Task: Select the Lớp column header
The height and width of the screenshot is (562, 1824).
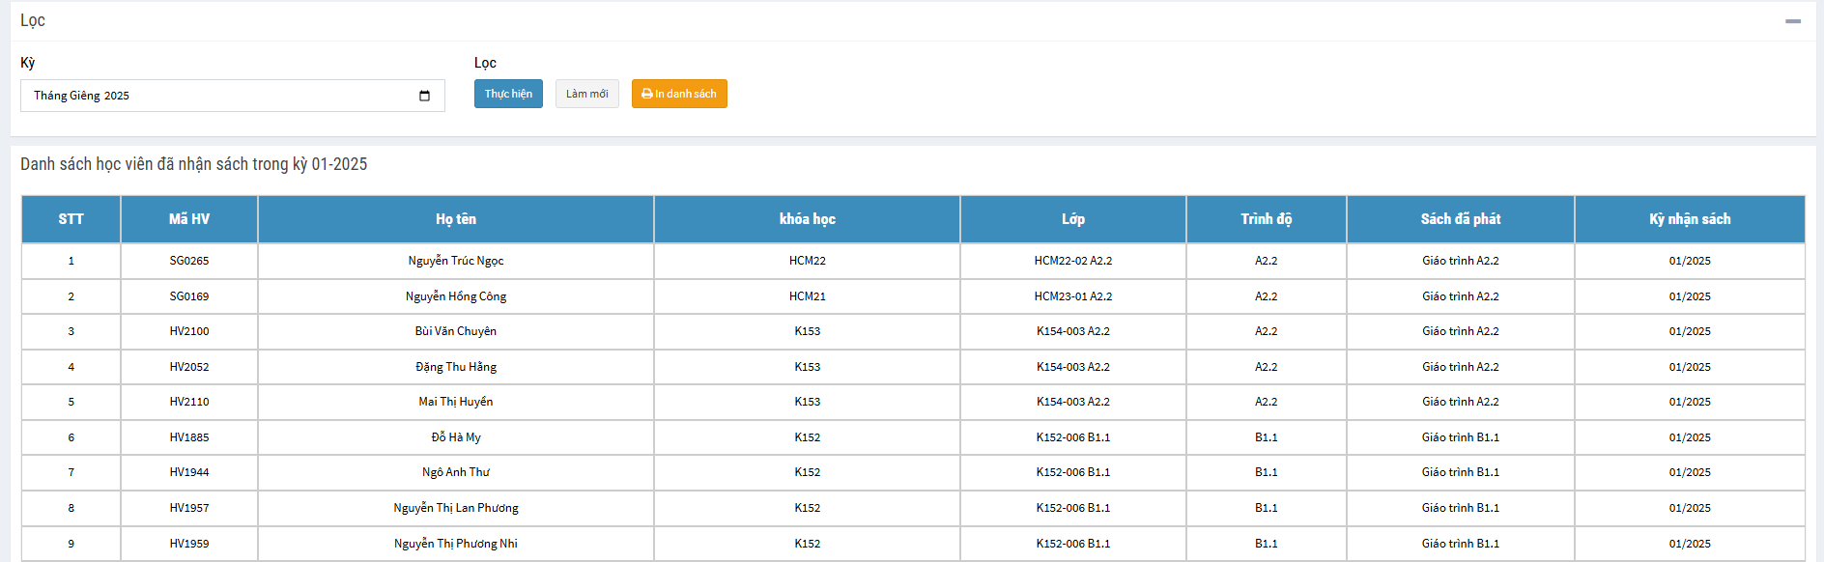Action: pos(1072,219)
